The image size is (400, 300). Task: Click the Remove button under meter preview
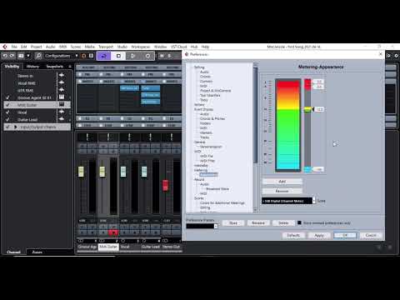[x=282, y=191]
